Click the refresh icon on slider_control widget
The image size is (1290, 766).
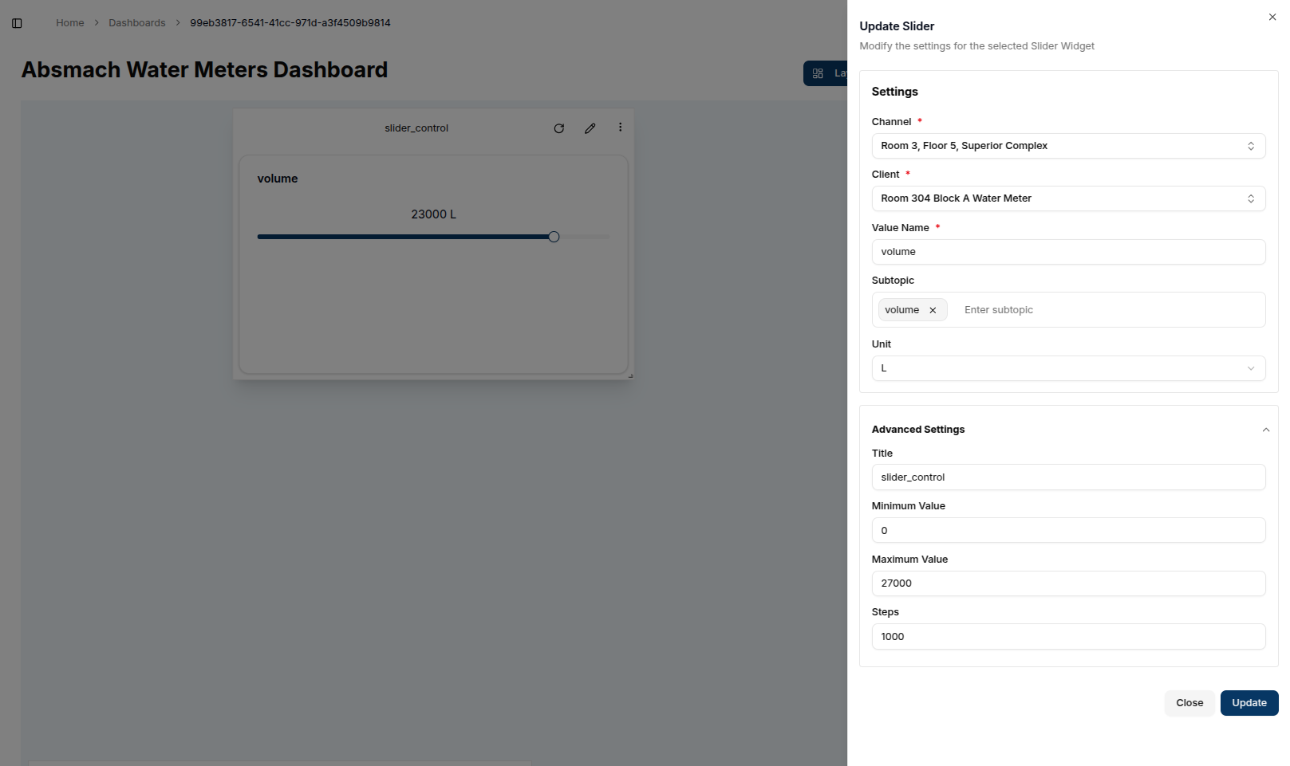(x=558, y=128)
